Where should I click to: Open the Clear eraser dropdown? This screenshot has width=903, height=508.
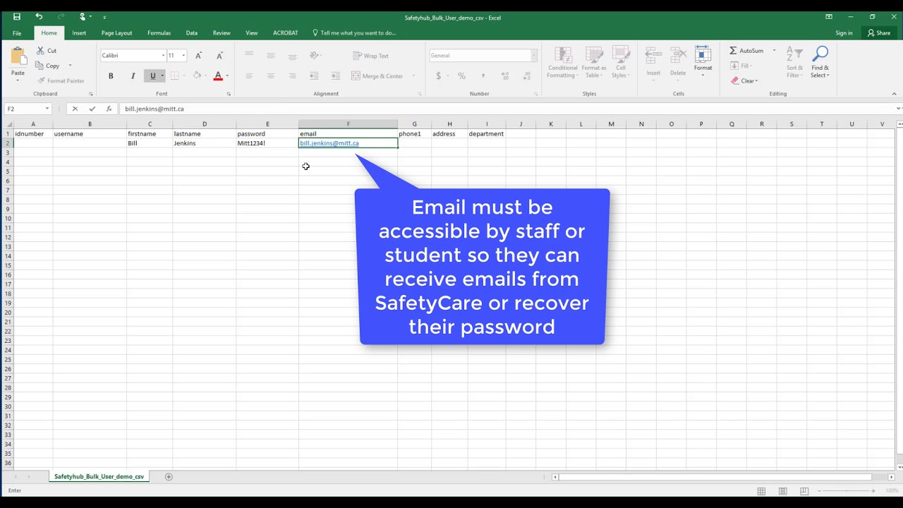744,80
